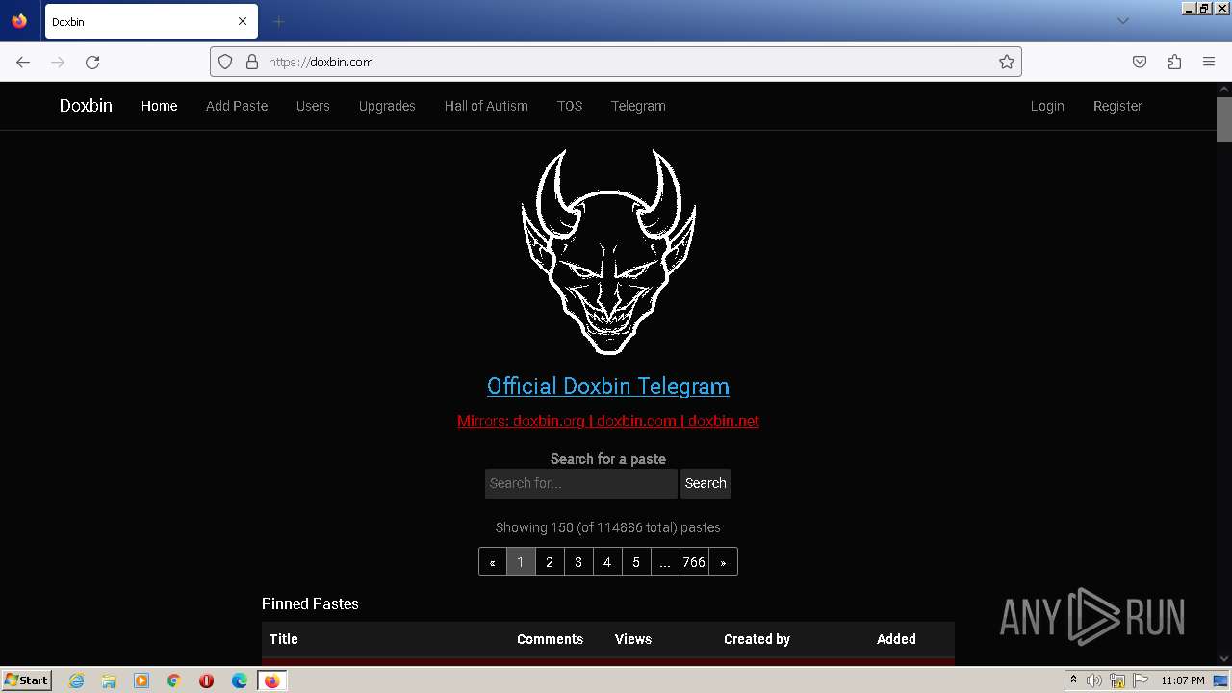Open the Telegram menu item

tap(638, 106)
